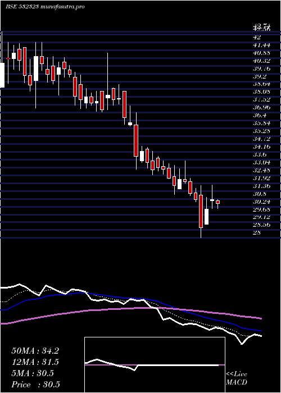This screenshot has width=281, height=393.
Task: Click the 37.52 price axis label
Action: (x=262, y=100)
